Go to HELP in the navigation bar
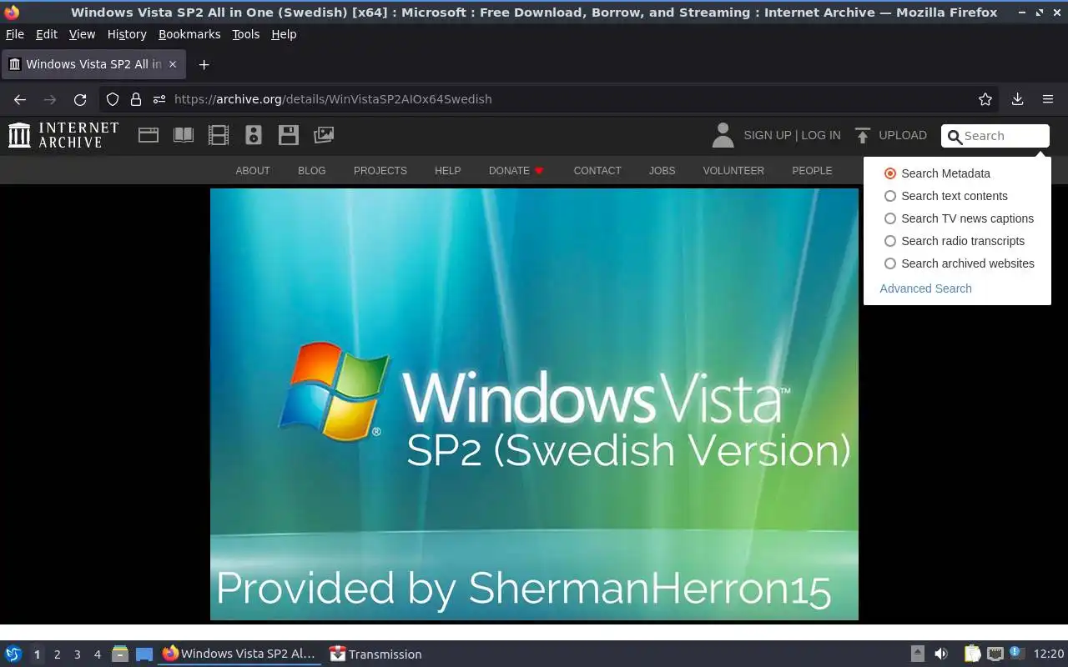 point(448,170)
